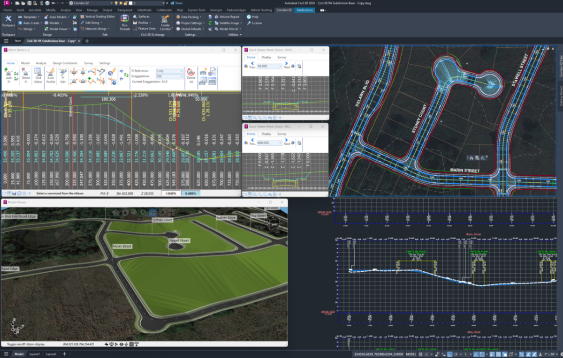Click MODEL in the status bar

coord(411,354)
